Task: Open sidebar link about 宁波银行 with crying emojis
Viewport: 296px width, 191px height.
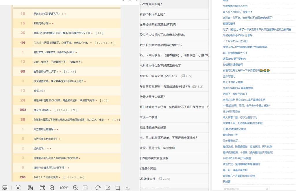Action: [x=246, y=70]
